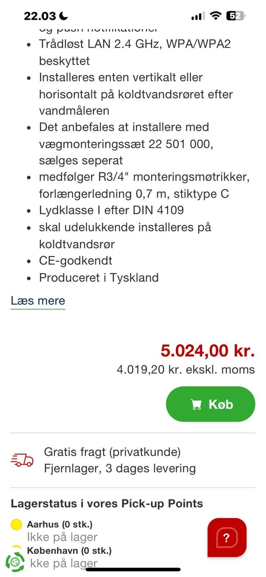Tap the home indicator bar at bottom
Viewport: 266px width, 577px height.
point(133,570)
